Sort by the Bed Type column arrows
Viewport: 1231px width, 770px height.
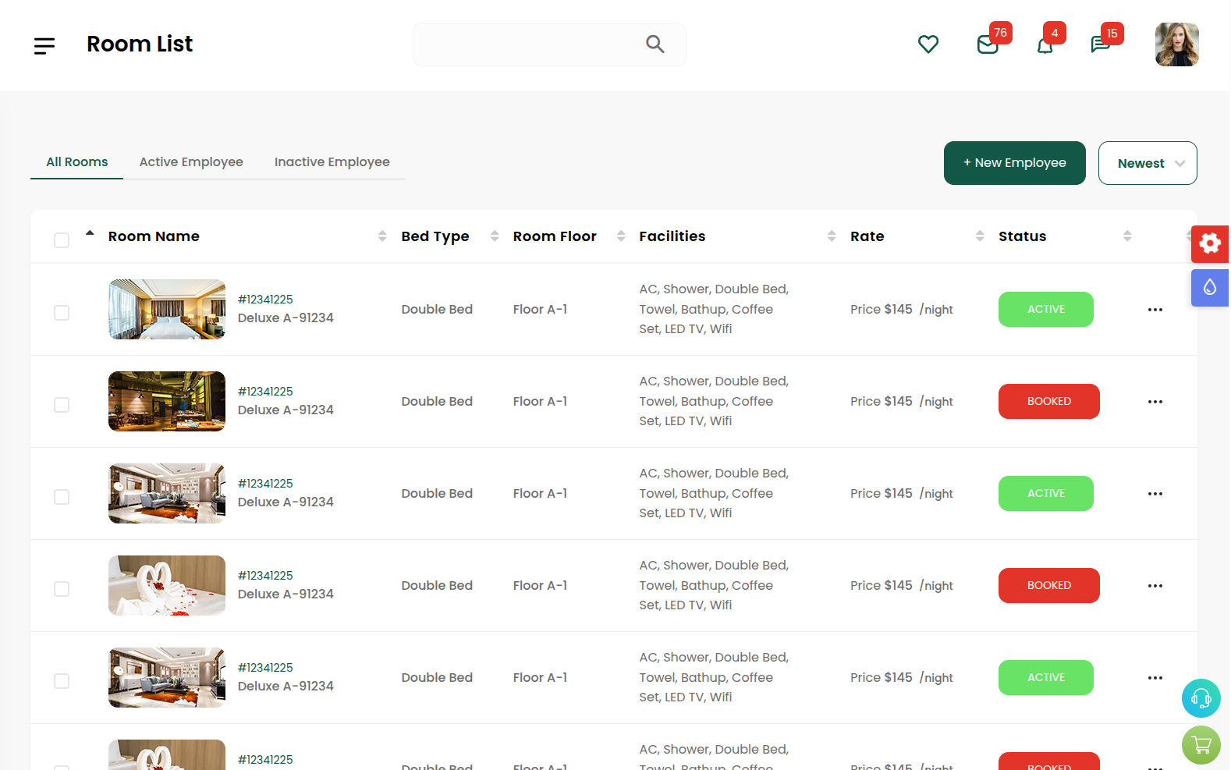click(x=495, y=236)
